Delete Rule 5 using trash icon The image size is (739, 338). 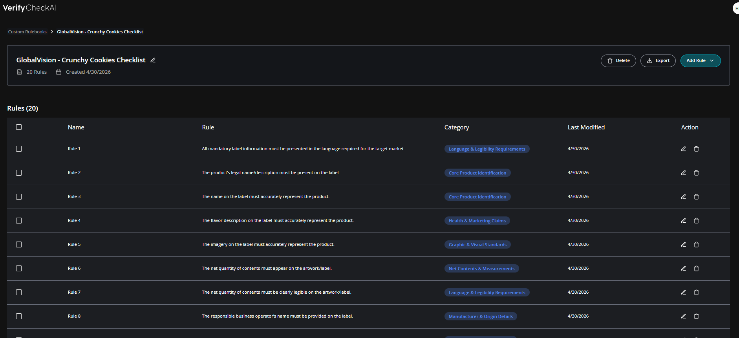(696, 245)
